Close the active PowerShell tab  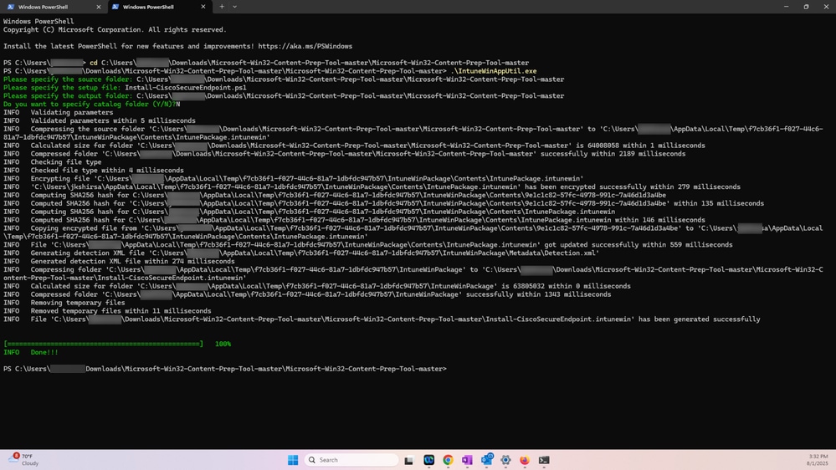click(x=203, y=7)
